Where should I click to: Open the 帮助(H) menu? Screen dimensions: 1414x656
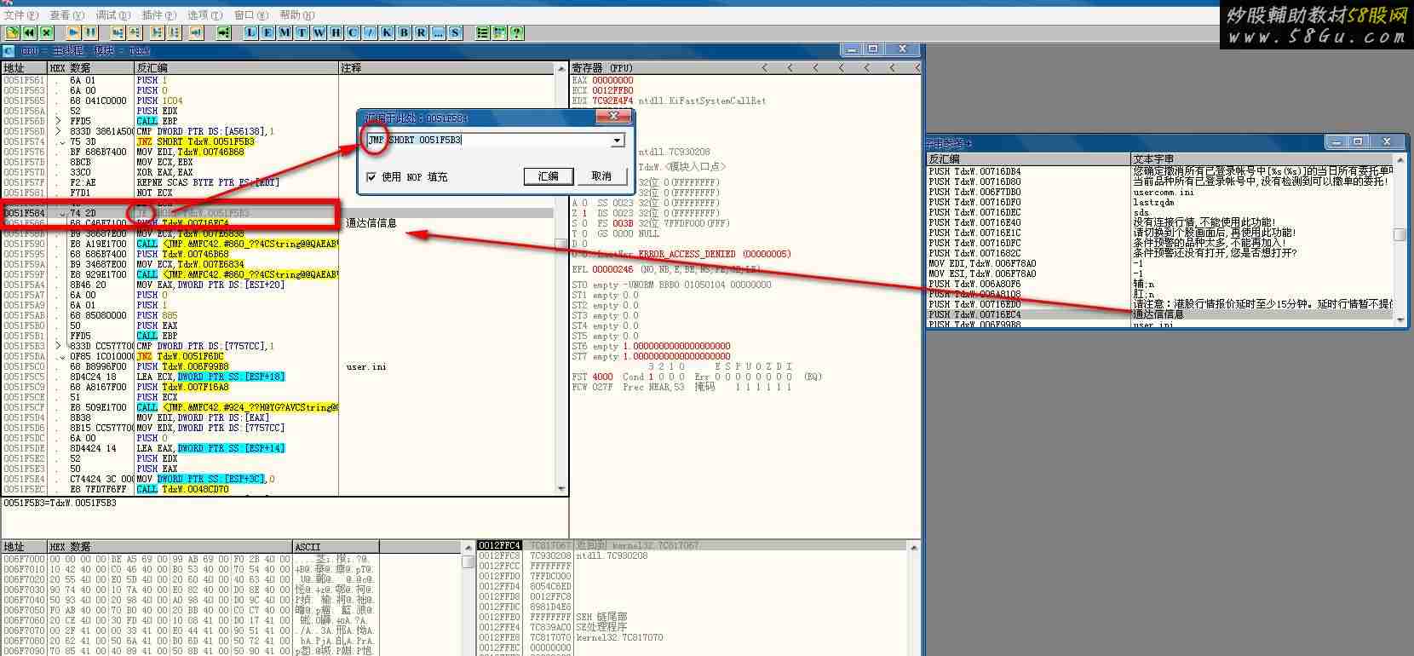pyautogui.click(x=296, y=14)
